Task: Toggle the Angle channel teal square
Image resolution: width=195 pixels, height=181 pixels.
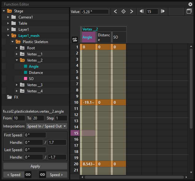Action: (x=26, y=66)
